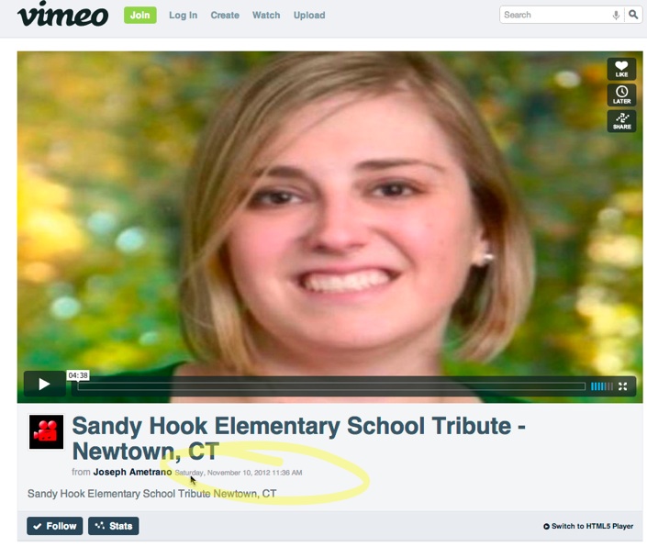Open the Stats button
The width and height of the screenshot is (647, 547).
point(114,526)
